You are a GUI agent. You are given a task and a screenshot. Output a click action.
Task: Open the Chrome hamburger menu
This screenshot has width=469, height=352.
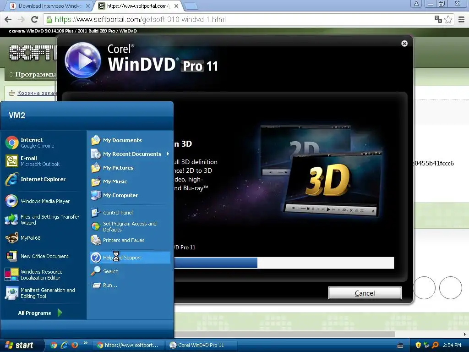[462, 19]
